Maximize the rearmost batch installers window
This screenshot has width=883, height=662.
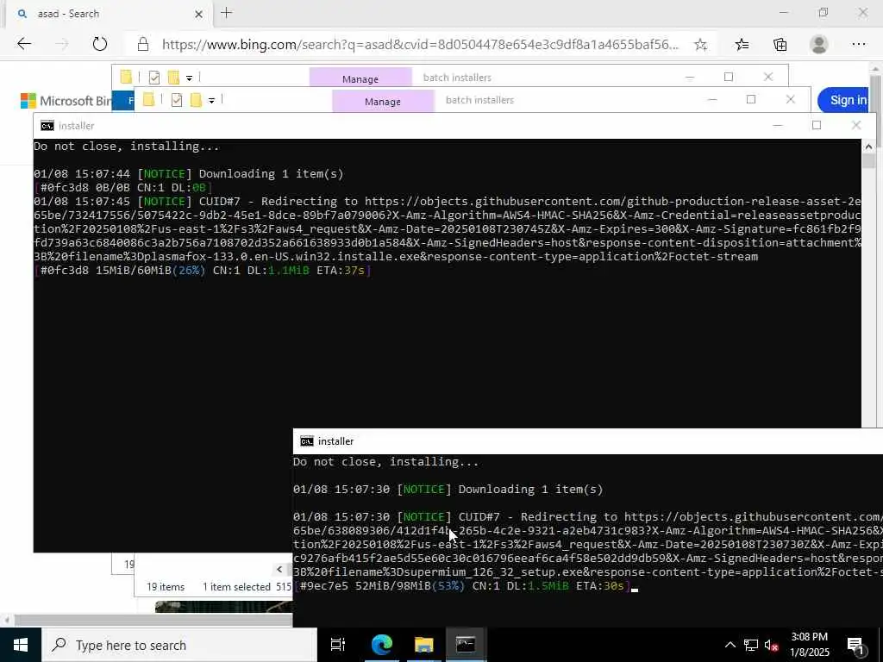point(728,77)
